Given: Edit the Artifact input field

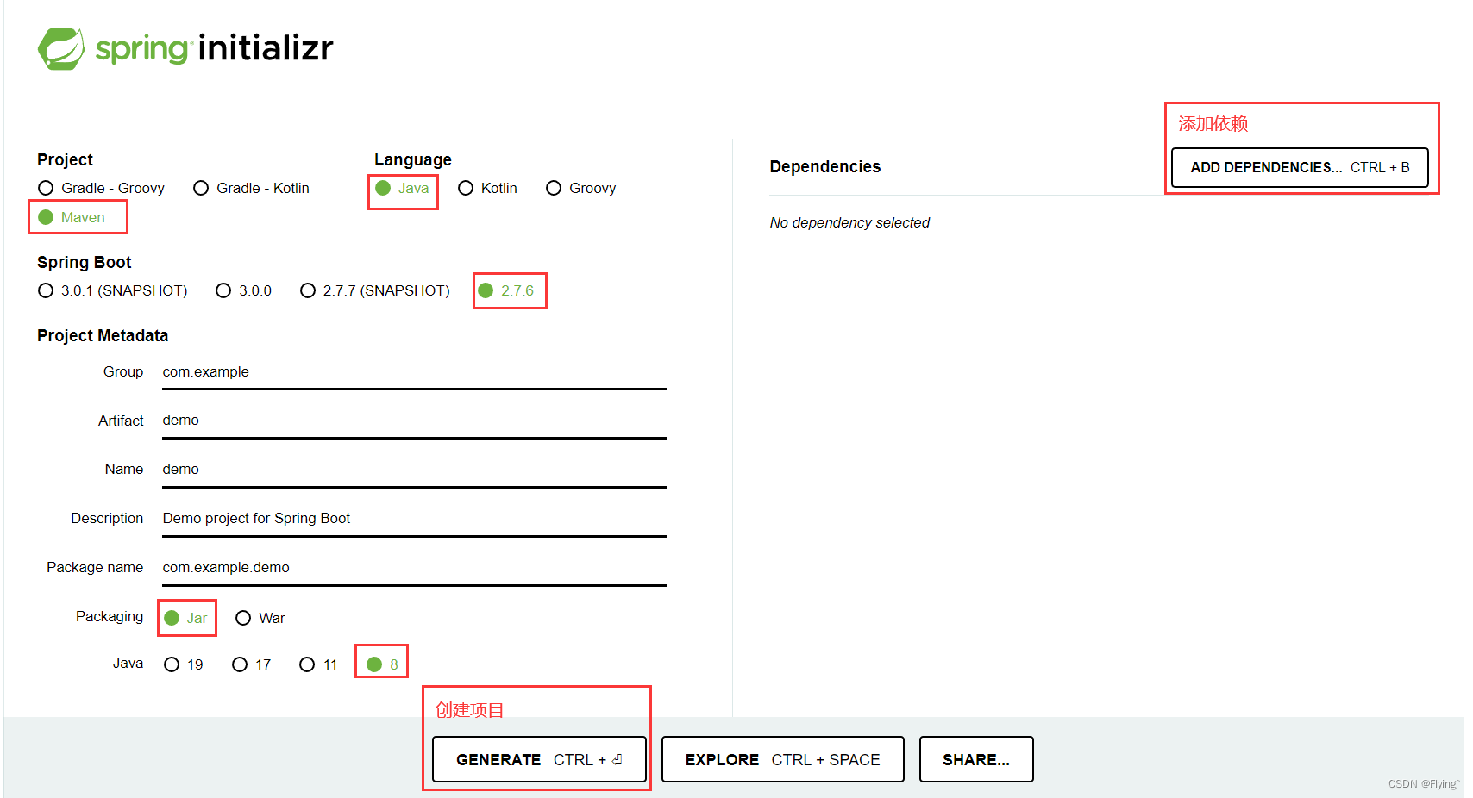Looking at the screenshot, I should point(414,421).
